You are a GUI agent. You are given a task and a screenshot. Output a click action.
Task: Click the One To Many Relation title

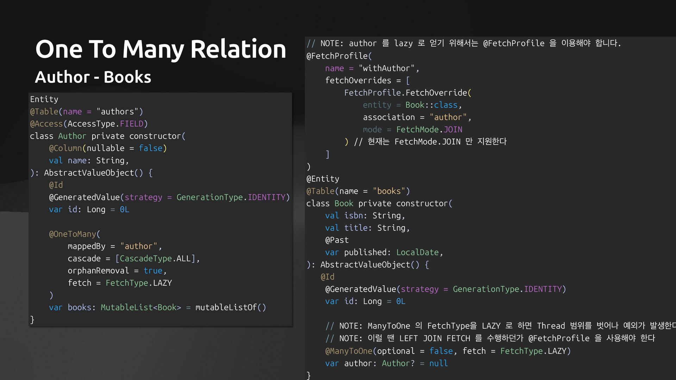(x=161, y=49)
